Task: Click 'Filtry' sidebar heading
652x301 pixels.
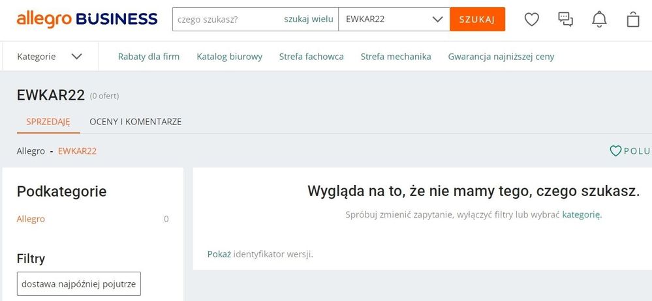Action: click(x=31, y=259)
